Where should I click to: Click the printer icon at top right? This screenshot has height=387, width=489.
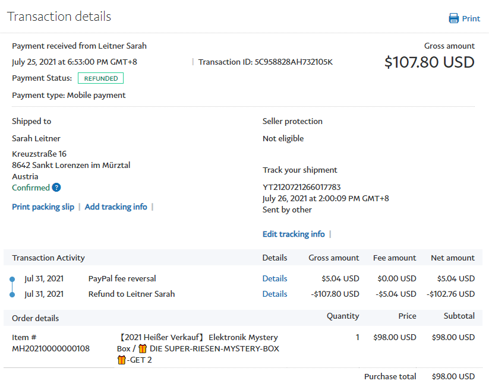(x=454, y=18)
